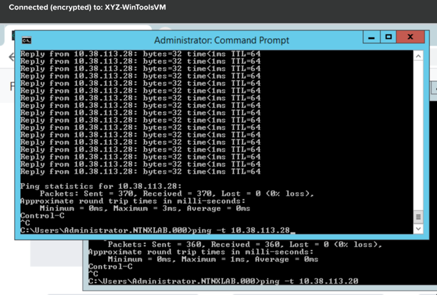Click the scrollbar down arrow in Command Prompt
Viewport: 437px width, 295px height.
click(x=418, y=229)
